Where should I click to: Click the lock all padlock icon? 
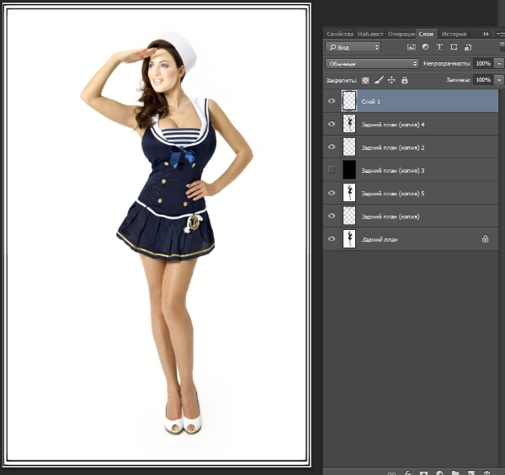pos(405,80)
